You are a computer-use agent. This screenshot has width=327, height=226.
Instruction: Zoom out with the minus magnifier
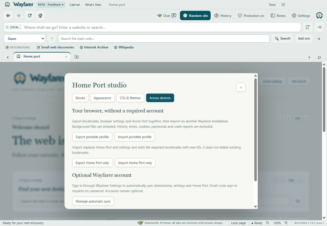[x=268, y=223]
